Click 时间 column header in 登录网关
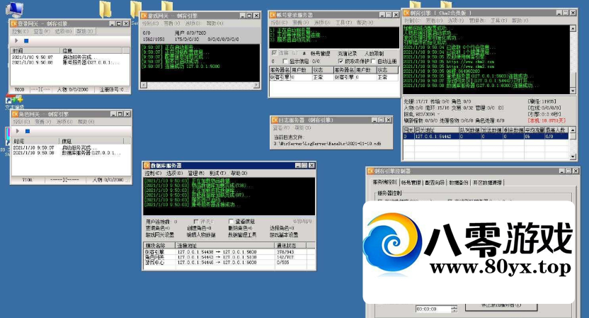This screenshot has height=318, width=589. [35, 50]
